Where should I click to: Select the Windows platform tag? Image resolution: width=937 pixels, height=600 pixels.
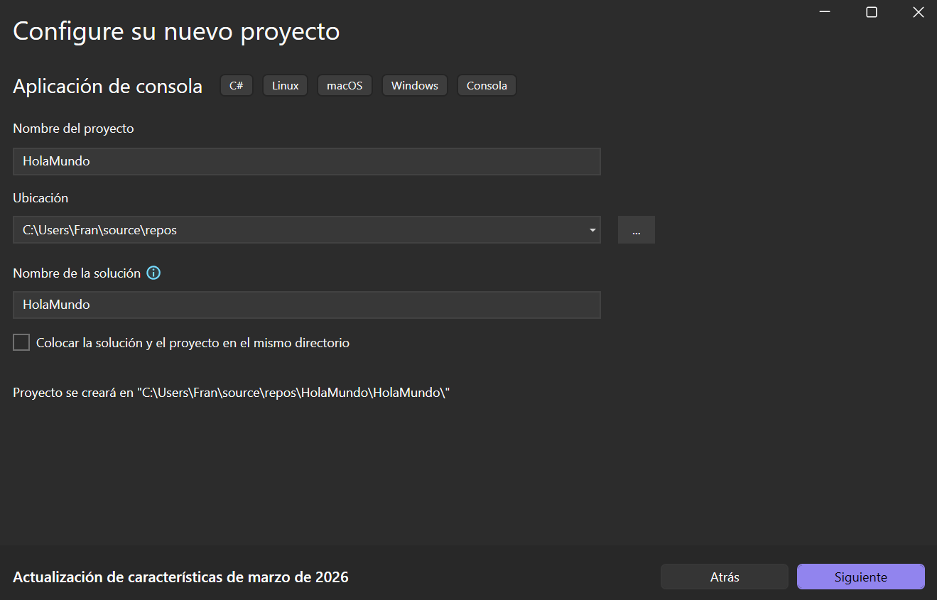[x=414, y=85]
